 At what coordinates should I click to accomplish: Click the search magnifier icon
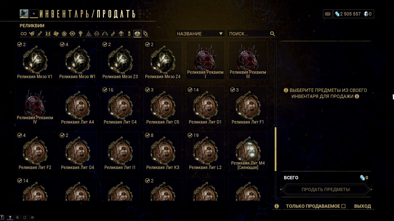[x=272, y=34]
